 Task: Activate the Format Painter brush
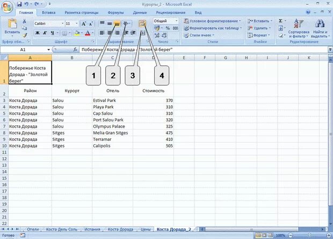tap(24, 35)
